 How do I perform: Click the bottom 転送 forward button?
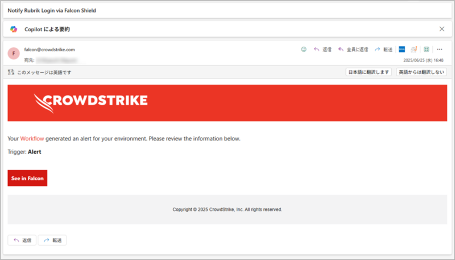[x=52, y=240]
